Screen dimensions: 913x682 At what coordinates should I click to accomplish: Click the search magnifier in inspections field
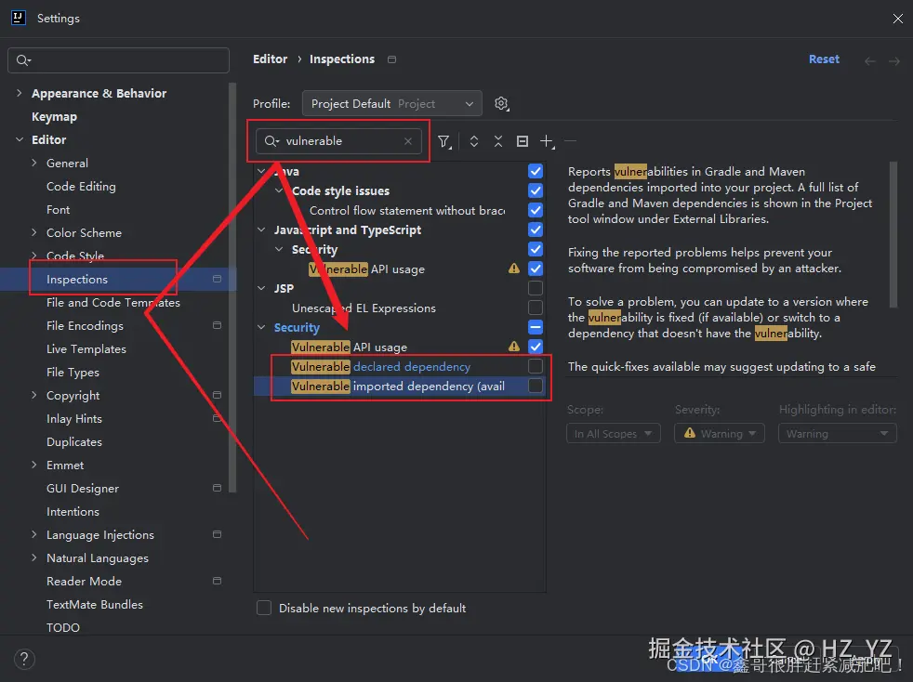pyautogui.click(x=271, y=141)
